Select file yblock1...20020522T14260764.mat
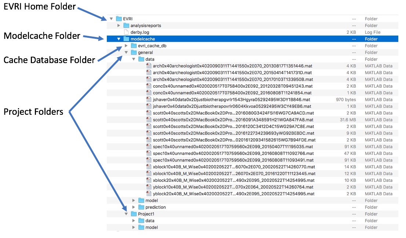The image size is (406, 238). [x=233, y=187]
